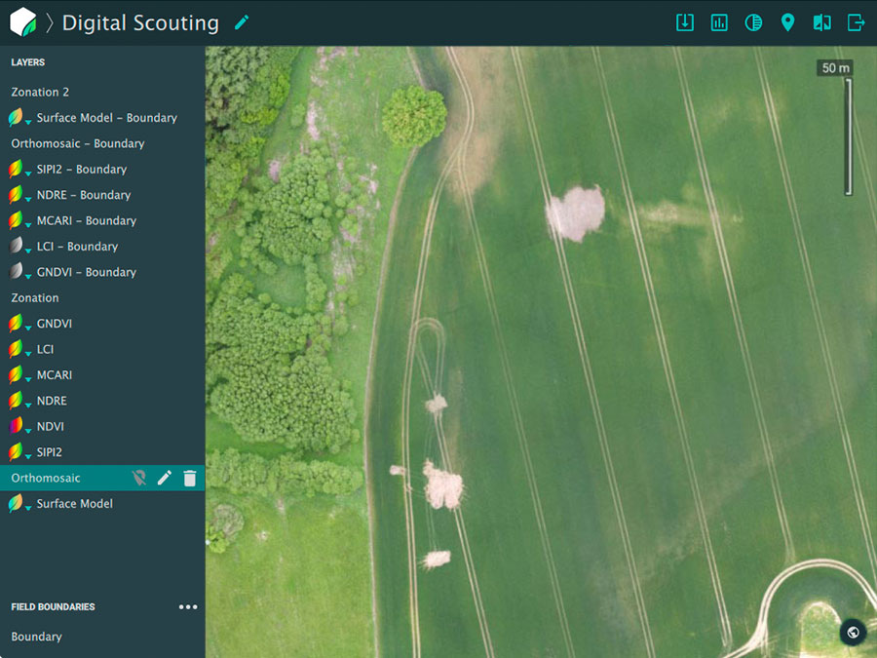Screen dimensions: 877x658
Task: Select the Boundary field boundary entry
Action: 36,637
